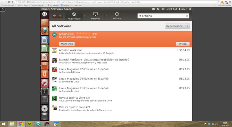232x127 pixels.
Task: Open the Files manager in the launcher
Action: [45, 23]
